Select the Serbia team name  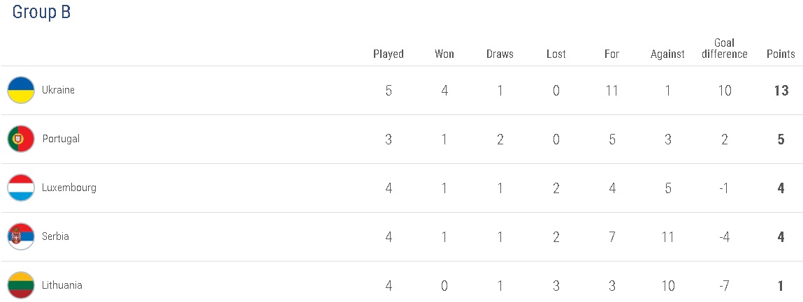click(55, 237)
